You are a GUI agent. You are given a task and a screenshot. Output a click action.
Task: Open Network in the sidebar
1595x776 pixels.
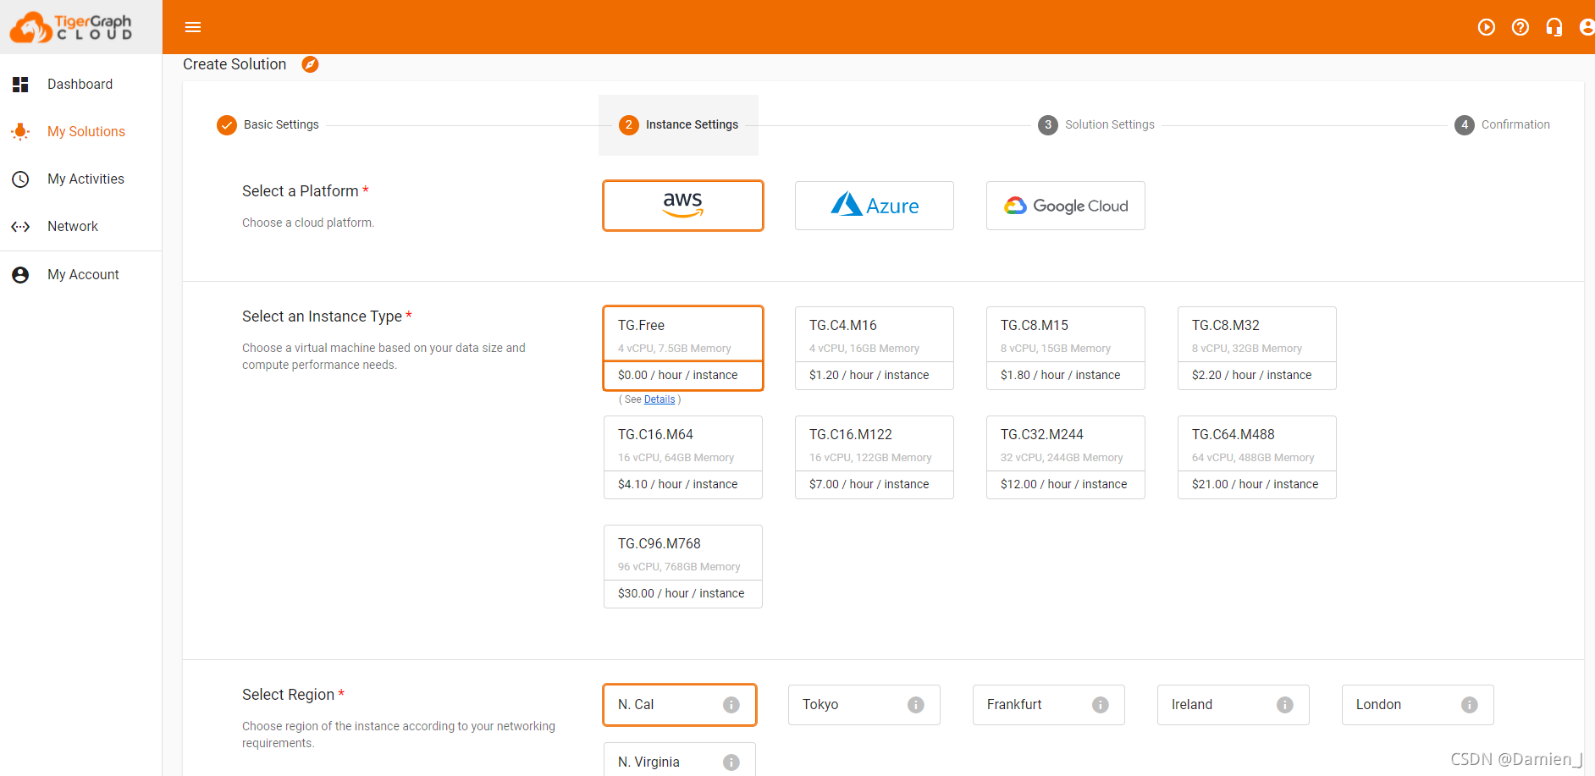[x=81, y=227]
